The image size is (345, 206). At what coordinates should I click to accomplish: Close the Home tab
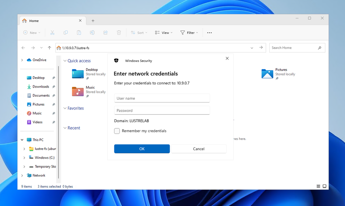[80, 20]
